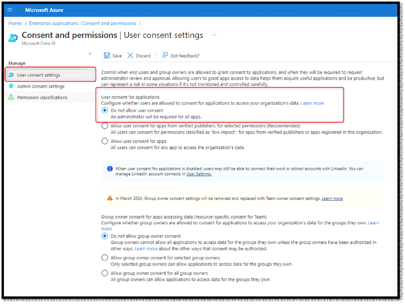Image resolution: width=405 pixels, height=304 pixels.
Task: Select consent for verified publishers option
Action: [105, 126]
